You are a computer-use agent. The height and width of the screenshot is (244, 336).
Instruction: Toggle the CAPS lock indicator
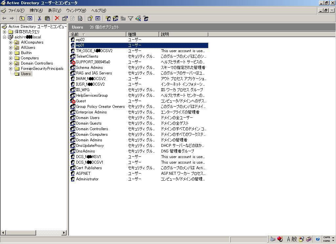click(x=326, y=237)
